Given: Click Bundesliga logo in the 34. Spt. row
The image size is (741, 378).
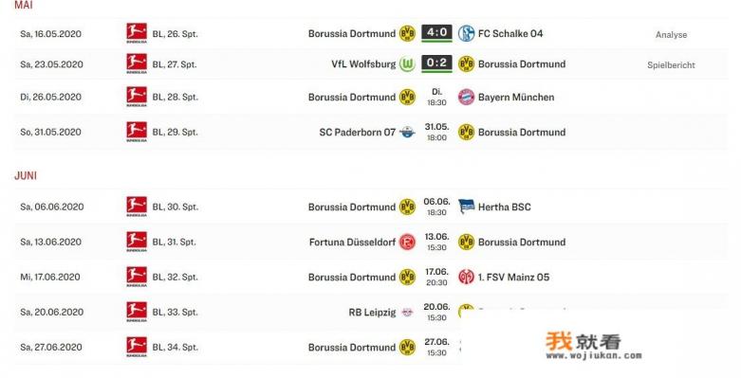Looking at the screenshot, I should pos(137,347).
